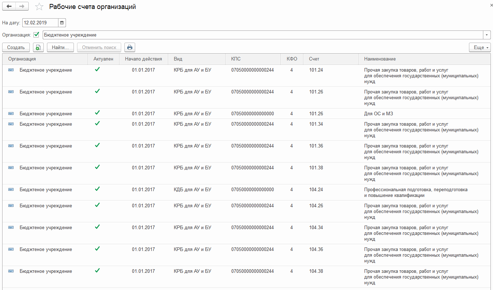
Task: Click the green Актуален checkmark in row 104.36
Action: [x=97, y=249]
